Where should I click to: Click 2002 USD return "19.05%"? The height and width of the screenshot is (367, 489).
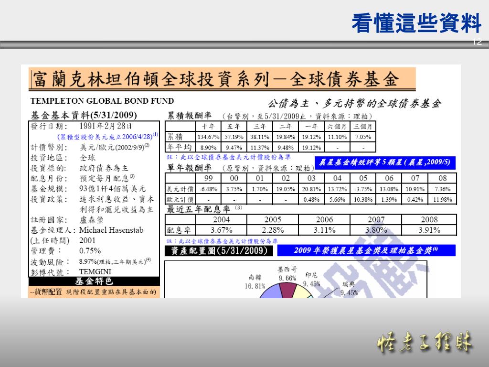click(x=286, y=189)
